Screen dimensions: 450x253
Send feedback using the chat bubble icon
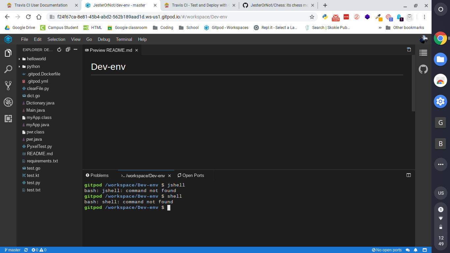click(x=408, y=250)
